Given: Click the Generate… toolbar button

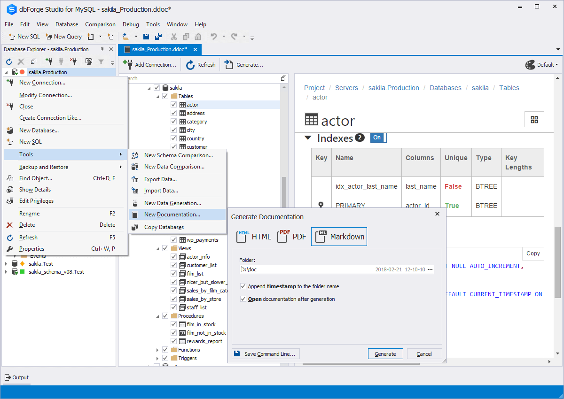Looking at the screenshot, I should point(243,65).
